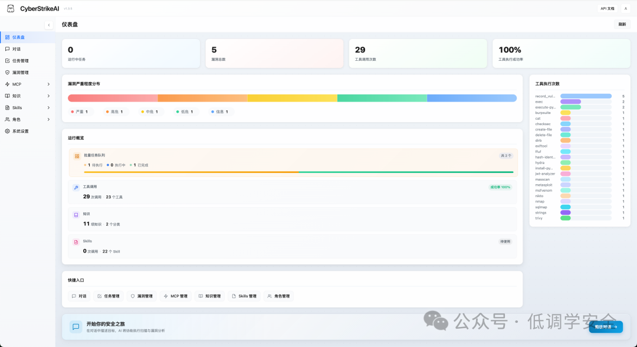Click the 批量任务队列 progress bar

298,172
